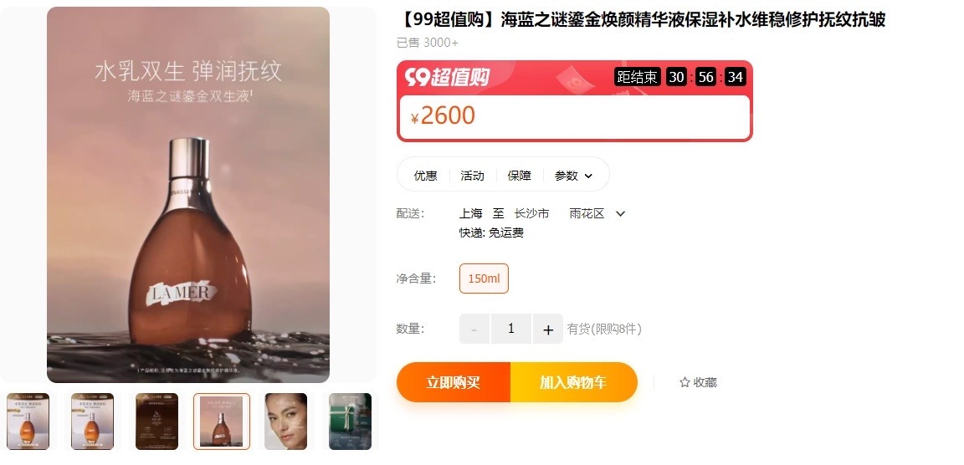
Task: Click the 加入购物车 button
Action: click(573, 382)
